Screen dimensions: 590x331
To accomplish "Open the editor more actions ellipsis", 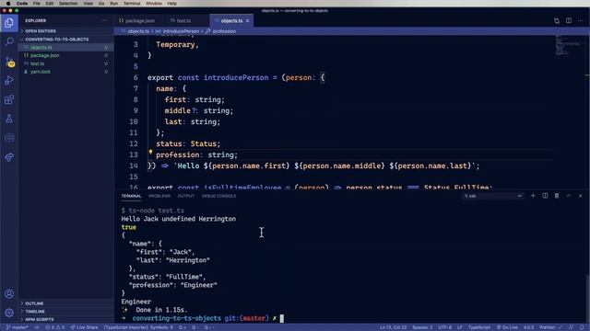I will 580,20.
